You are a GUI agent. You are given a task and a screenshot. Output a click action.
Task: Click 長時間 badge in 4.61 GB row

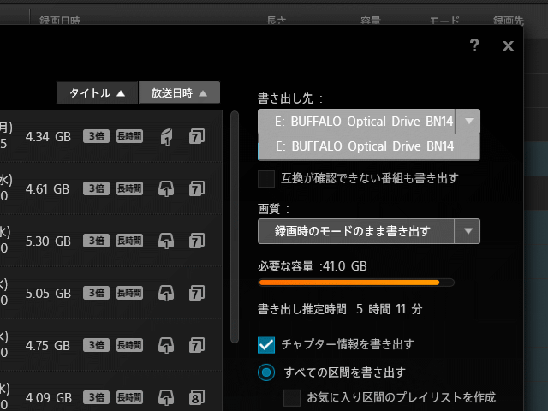pyautogui.click(x=129, y=188)
